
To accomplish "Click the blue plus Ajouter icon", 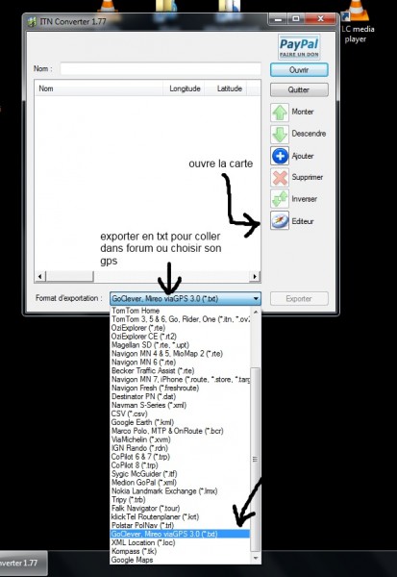I will [280, 156].
